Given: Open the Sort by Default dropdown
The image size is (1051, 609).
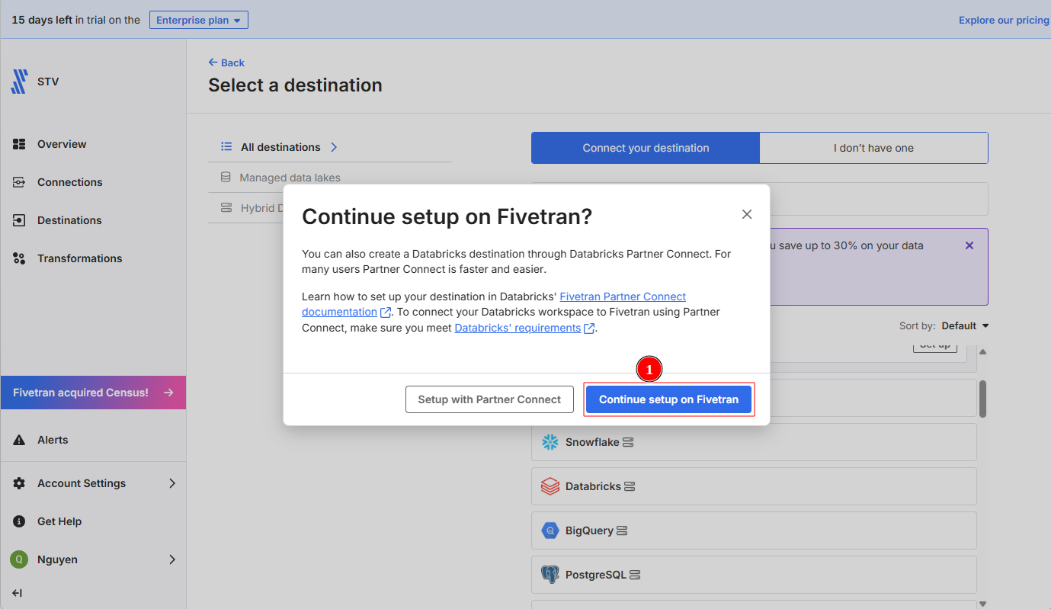Looking at the screenshot, I should pyautogui.click(x=964, y=325).
